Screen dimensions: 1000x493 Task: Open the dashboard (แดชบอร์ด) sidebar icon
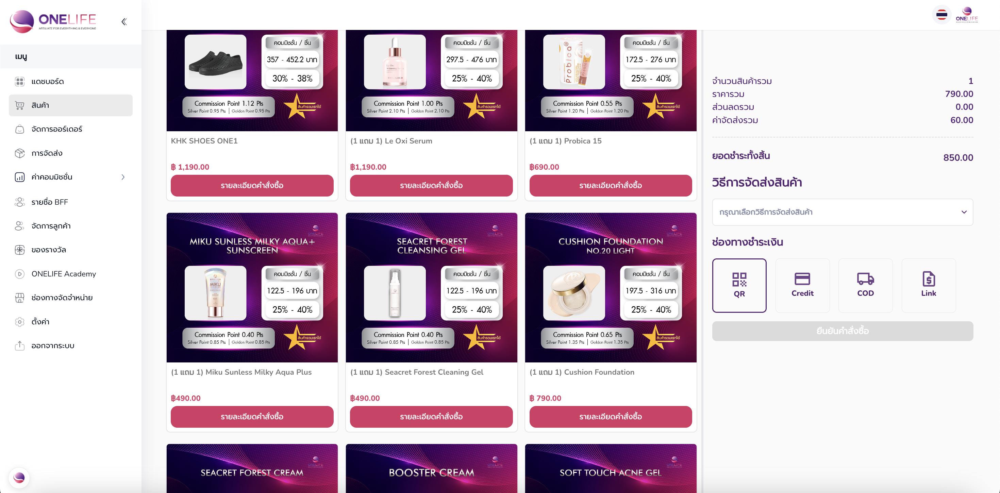19,82
